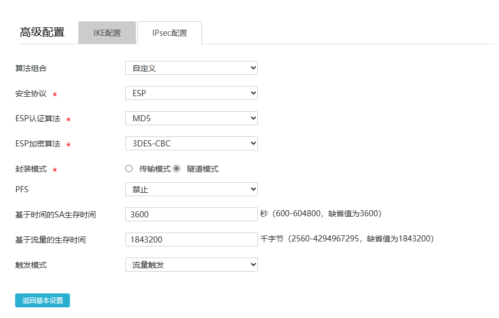Click the 触发模式 field label
Image resolution: width=499 pixels, height=318 pixels.
pos(31,265)
